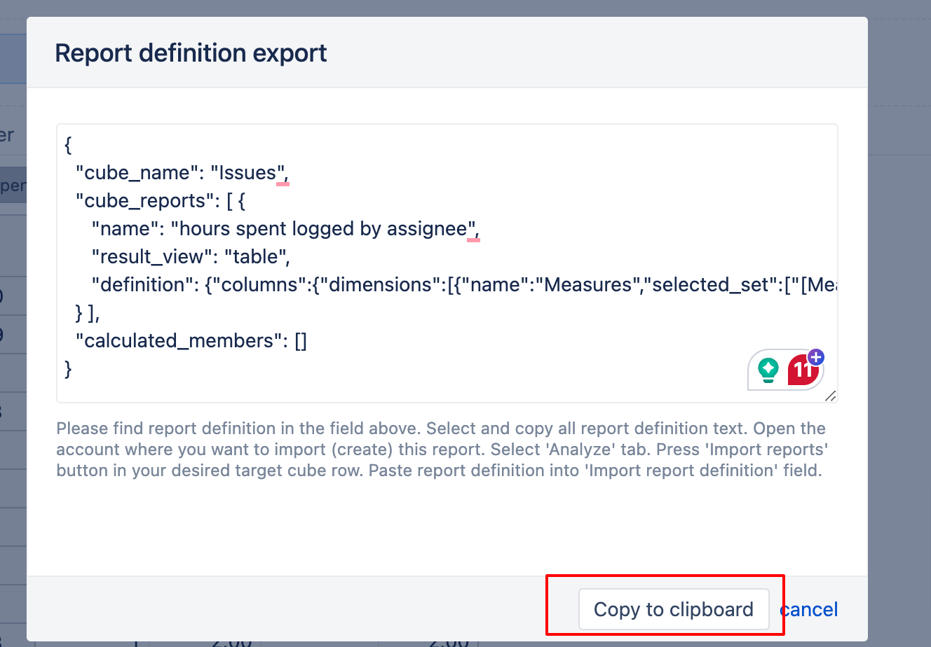Click into the "definition" columns line
The height and width of the screenshot is (647, 931).
coord(421,285)
